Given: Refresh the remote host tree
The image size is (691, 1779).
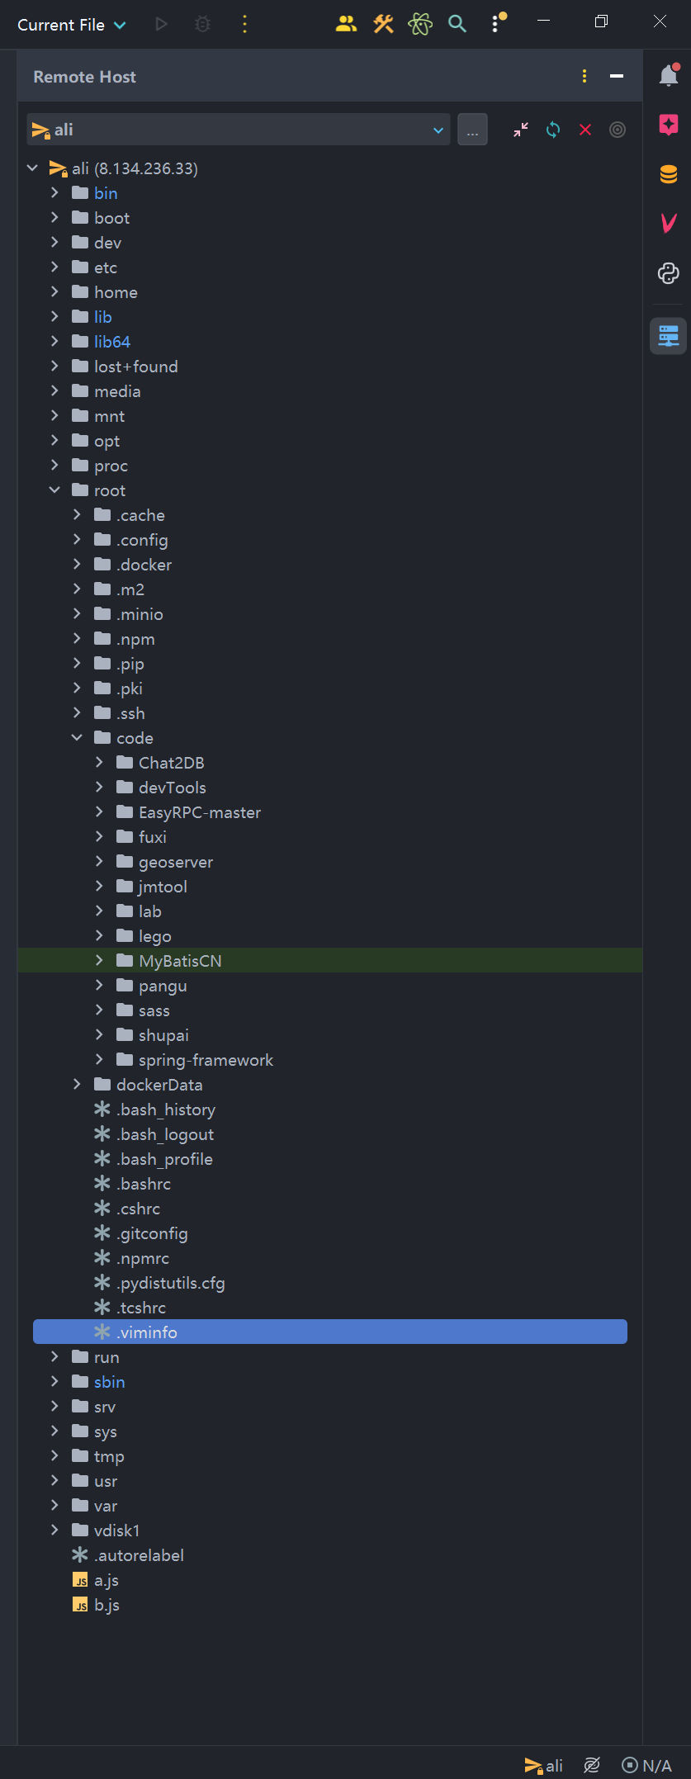Looking at the screenshot, I should coord(553,130).
